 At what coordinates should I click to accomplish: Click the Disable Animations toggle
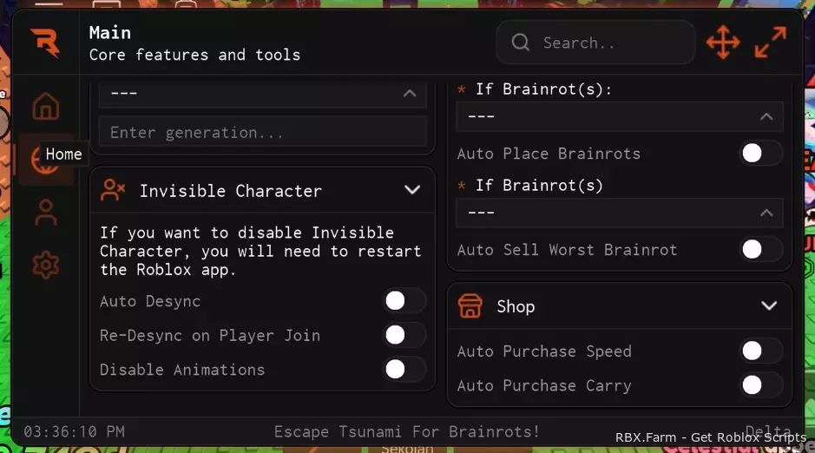click(x=404, y=370)
